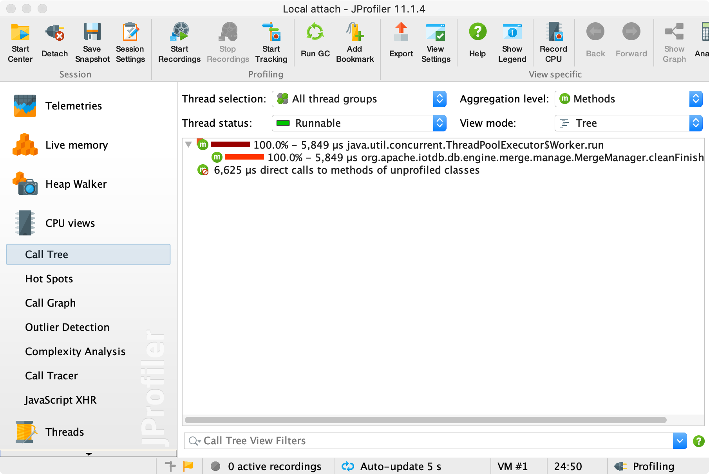
Task: Start Tracking with the tracking tool
Action: (x=271, y=41)
